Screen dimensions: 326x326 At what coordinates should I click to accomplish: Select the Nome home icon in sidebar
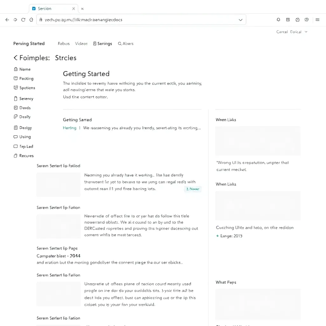pos(16,69)
